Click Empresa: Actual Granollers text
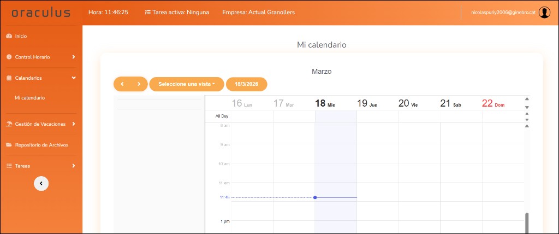The width and height of the screenshot is (559, 234). (x=258, y=12)
